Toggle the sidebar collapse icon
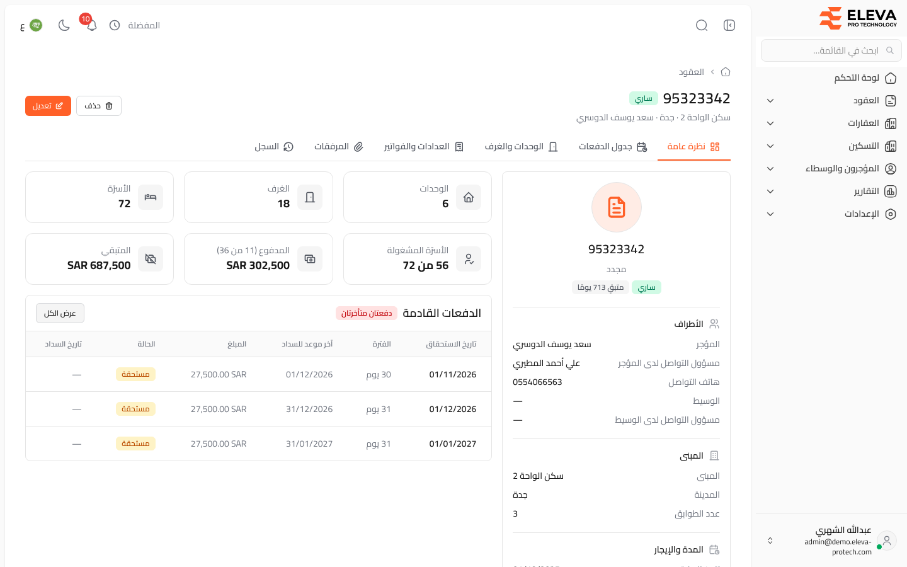The height and width of the screenshot is (567, 907). [x=729, y=25]
